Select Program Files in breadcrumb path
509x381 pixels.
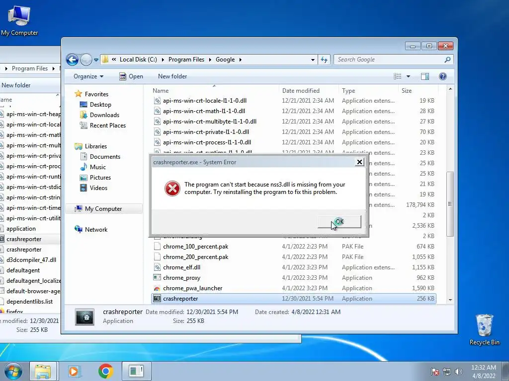click(x=186, y=60)
